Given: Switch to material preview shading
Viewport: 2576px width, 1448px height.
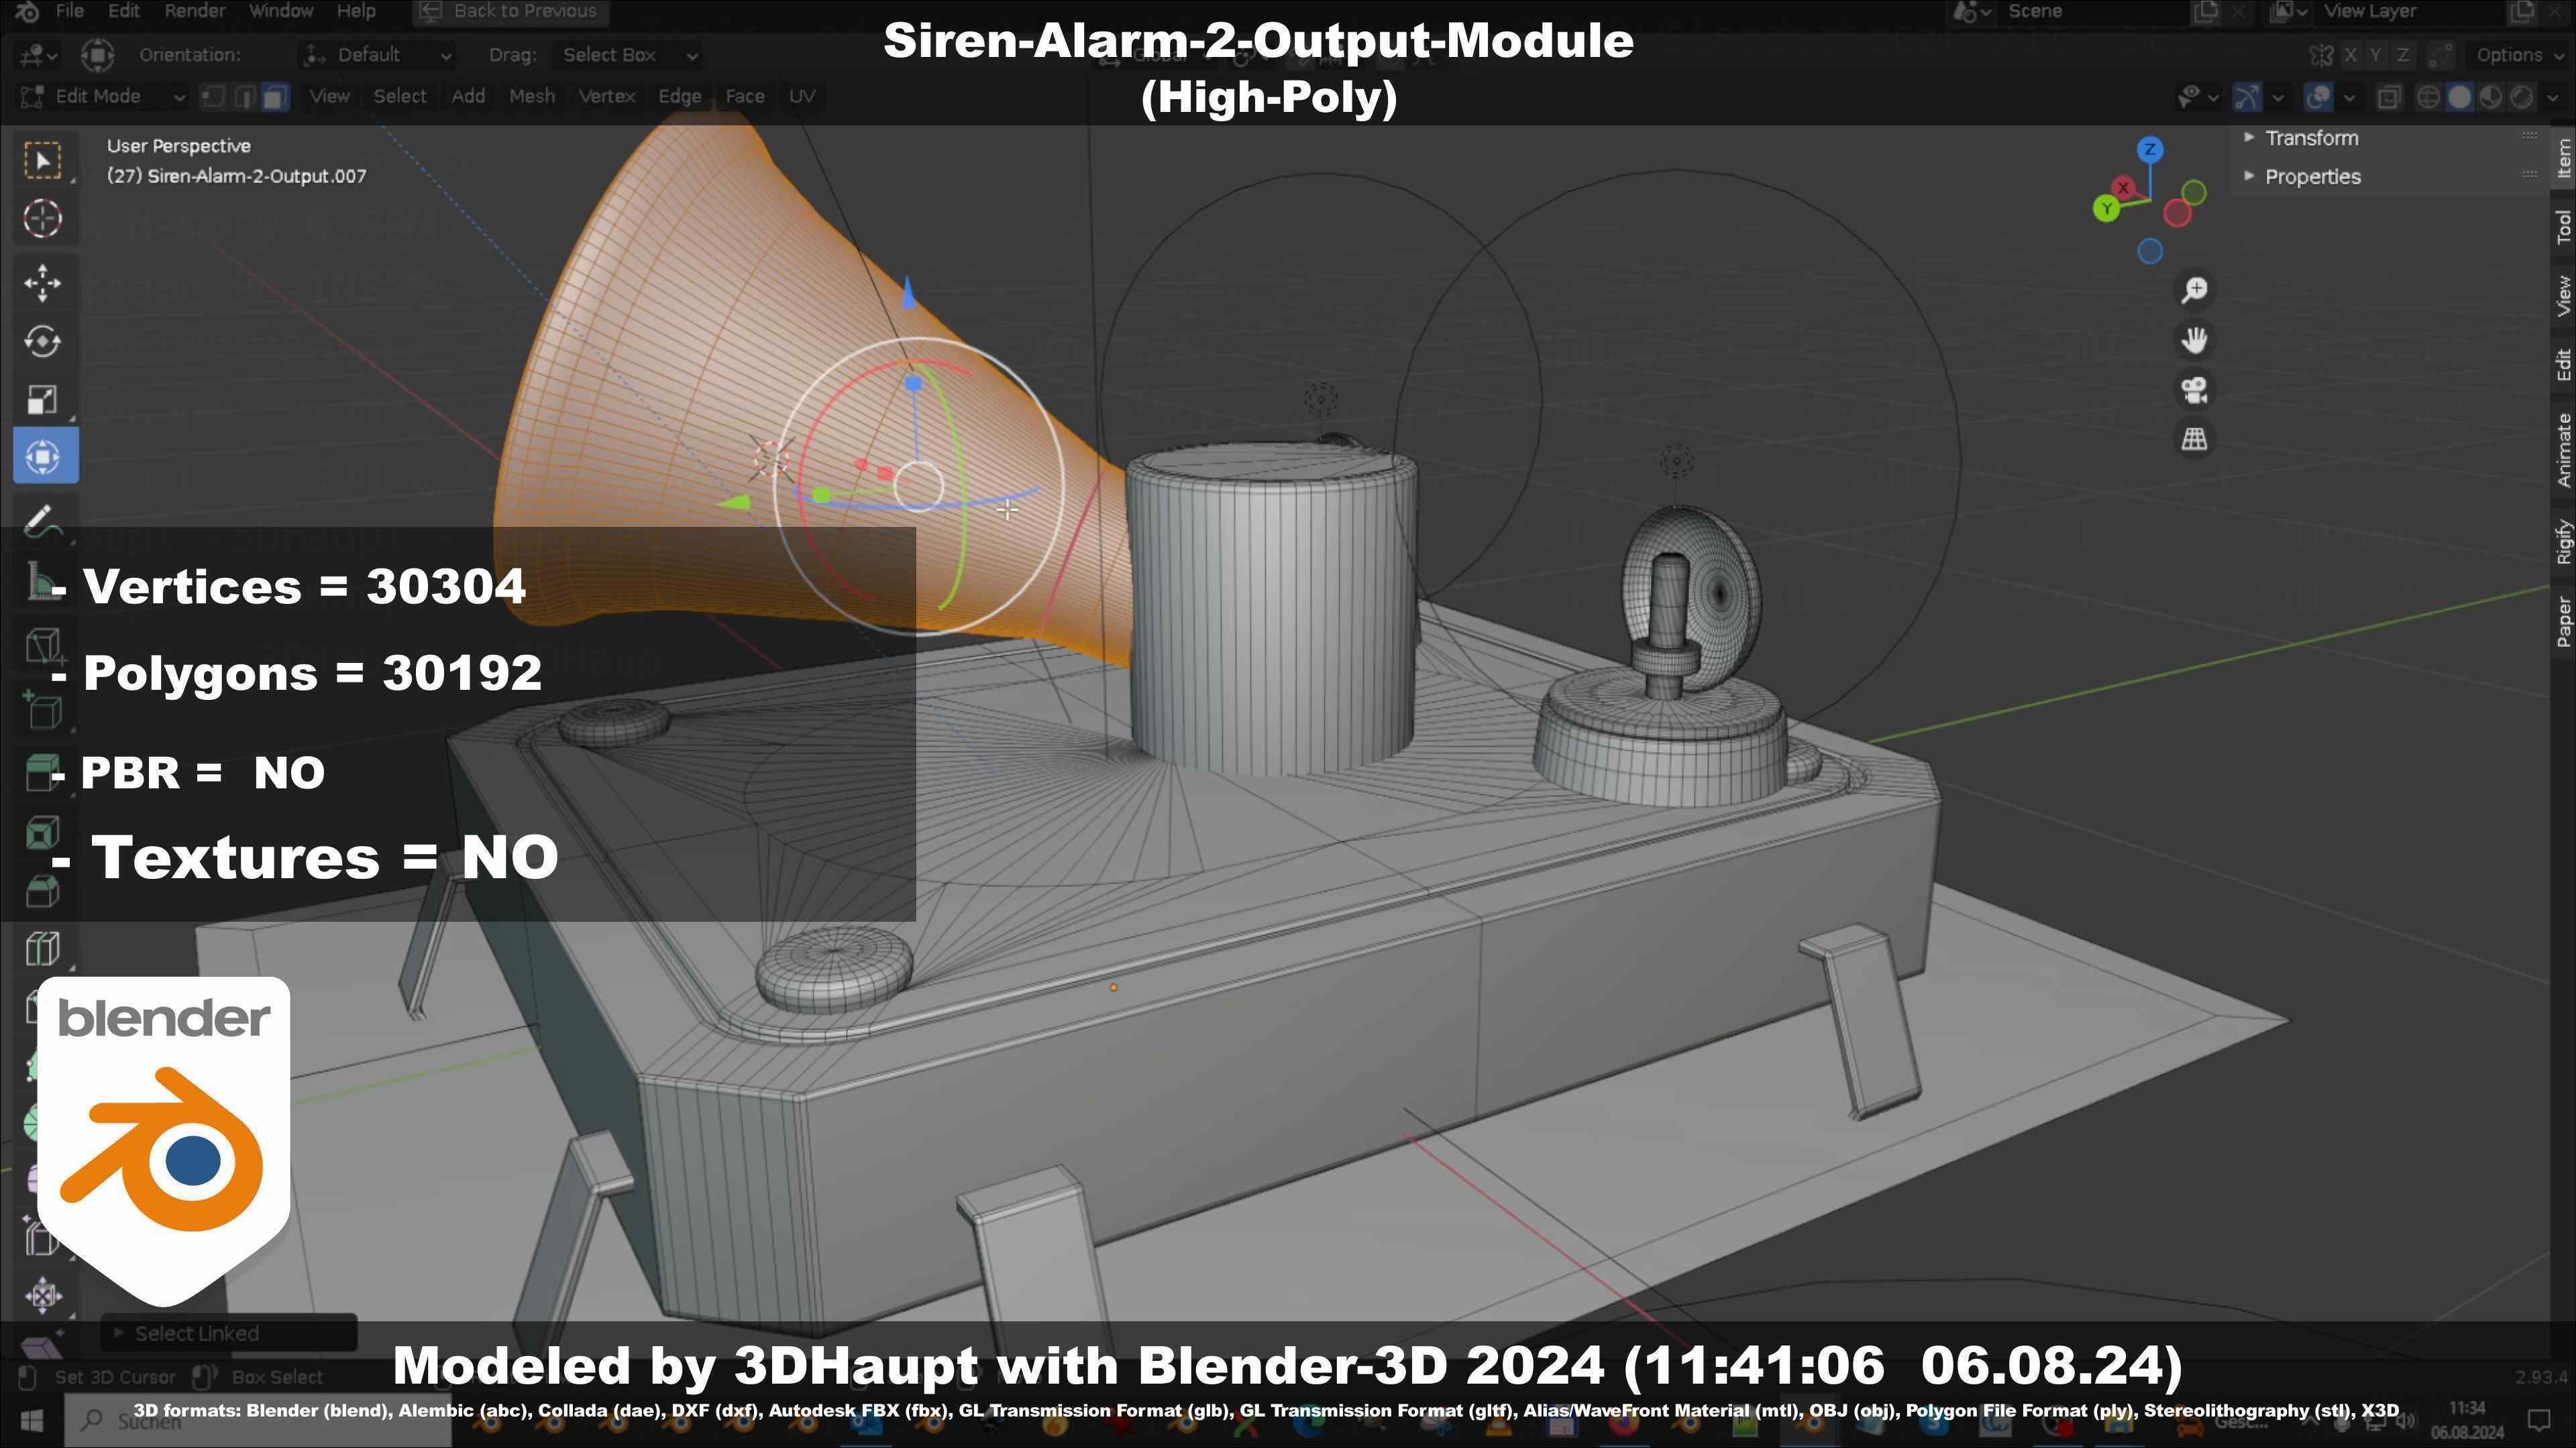Looking at the screenshot, I should [2491, 97].
